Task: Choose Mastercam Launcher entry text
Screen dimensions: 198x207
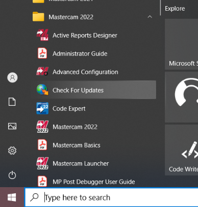Action: coord(81,164)
